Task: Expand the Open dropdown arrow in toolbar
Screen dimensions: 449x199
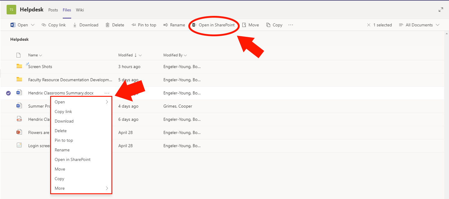Action: tap(33, 25)
